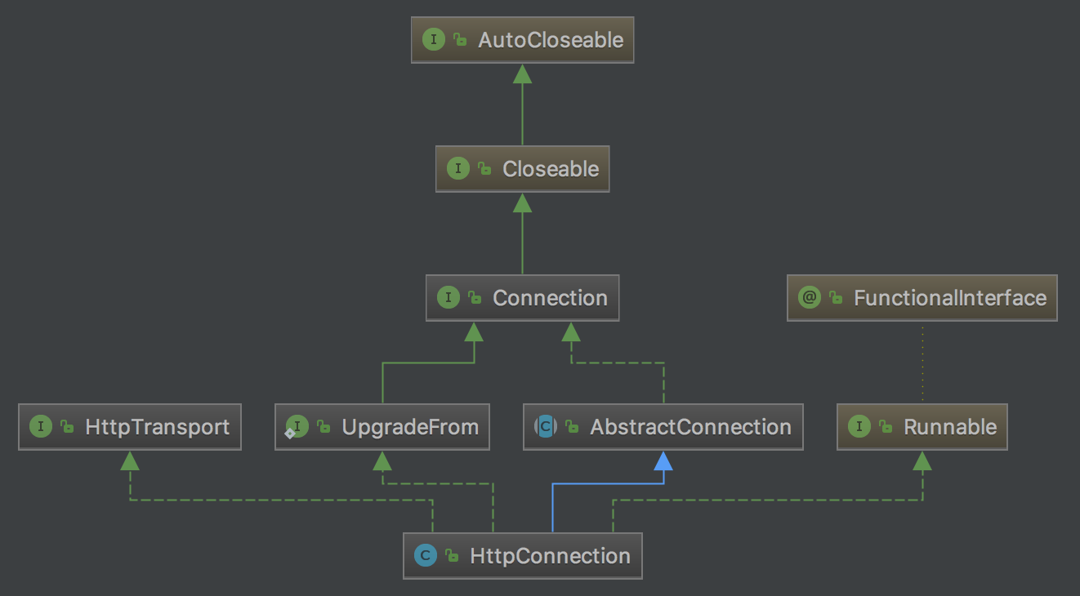The width and height of the screenshot is (1080, 596).
Task: Select the FunctionalInterface node label
Action: (950, 298)
